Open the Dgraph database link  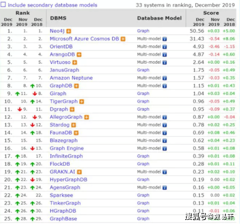pyautogui.click(x=59, y=109)
